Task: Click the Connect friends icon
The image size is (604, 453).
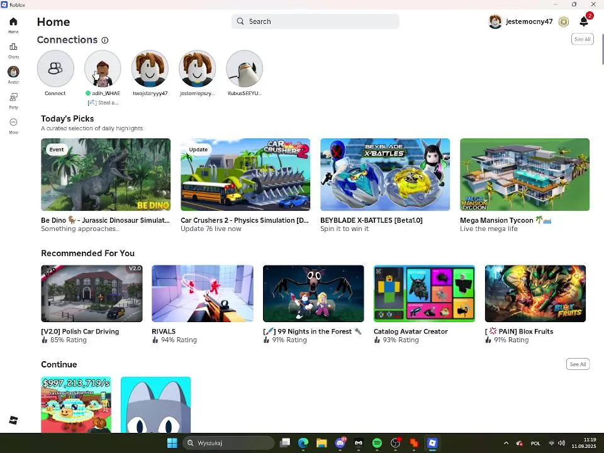Action: click(x=55, y=69)
